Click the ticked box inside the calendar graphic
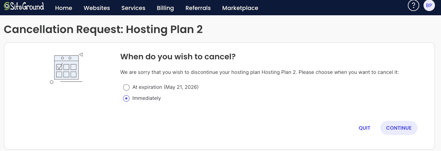This screenshot has height=151, width=441. [59, 66]
